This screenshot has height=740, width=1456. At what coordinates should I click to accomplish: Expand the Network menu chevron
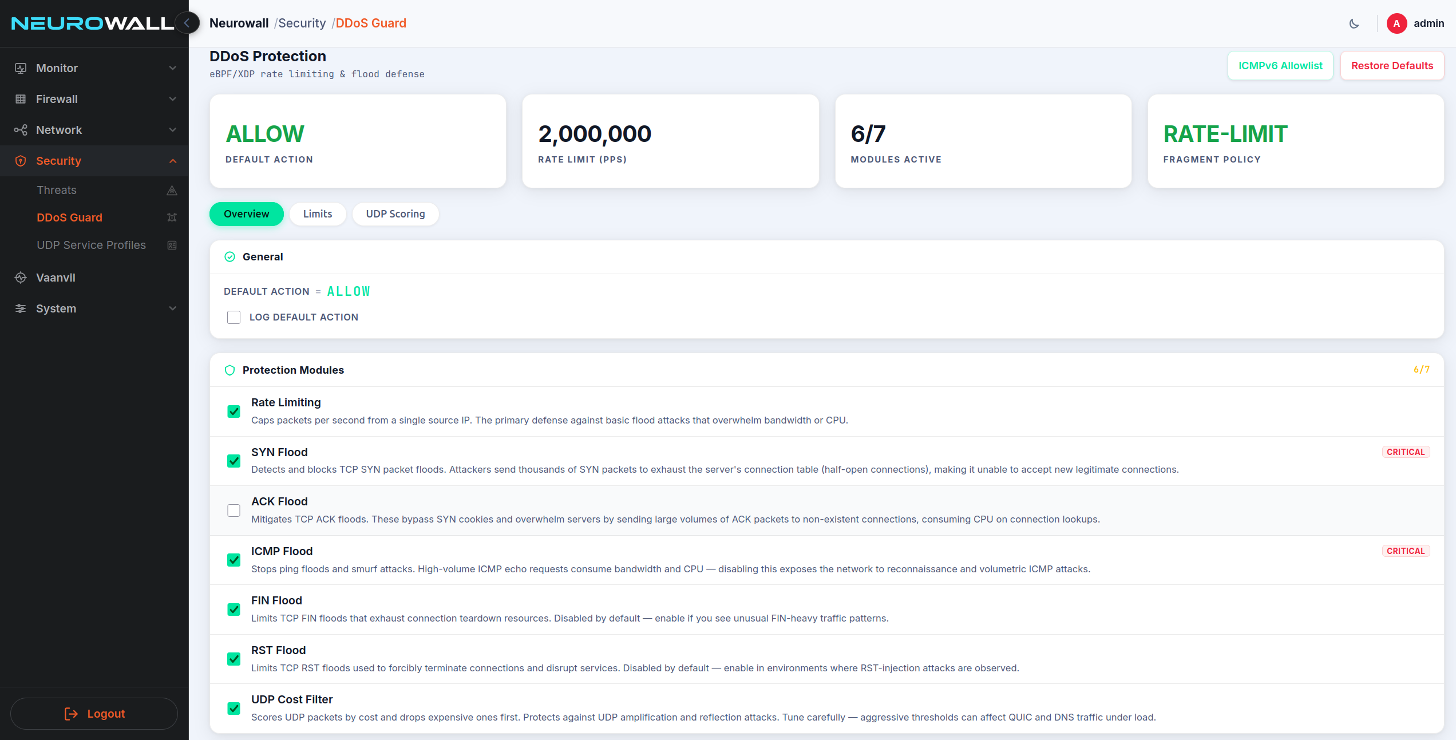pyautogui.click(x=173, y=130)
